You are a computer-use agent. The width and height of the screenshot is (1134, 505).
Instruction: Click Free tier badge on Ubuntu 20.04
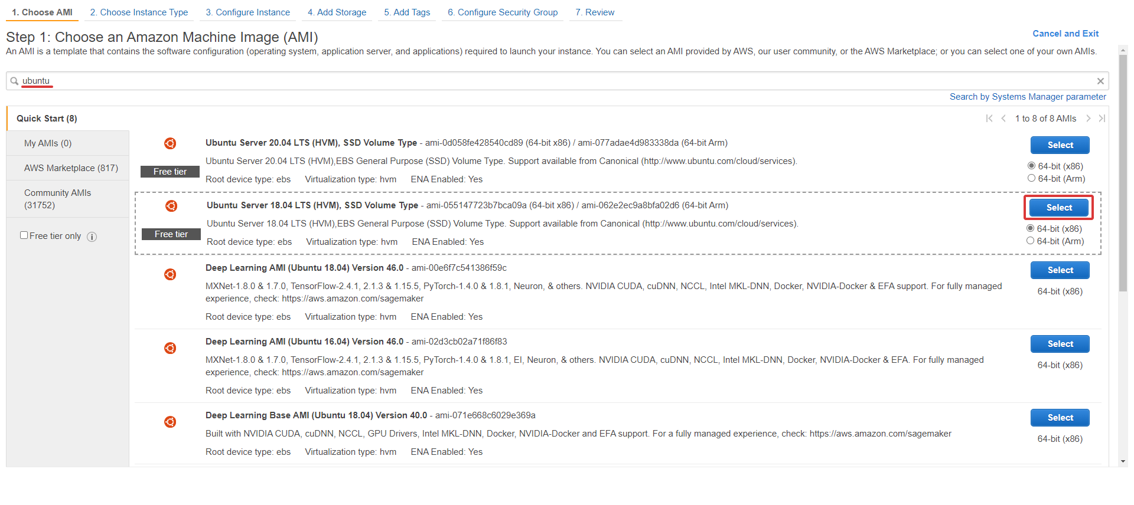point(170,172)
